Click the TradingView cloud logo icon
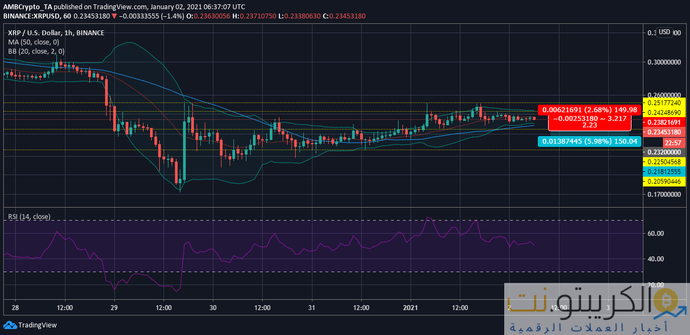The width and height of the screenshot is (690, 335). [x=10, y=325]
